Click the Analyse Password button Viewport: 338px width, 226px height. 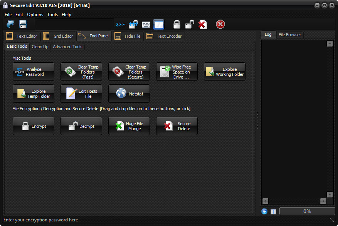pyautogui.click(x=34, y=72)
